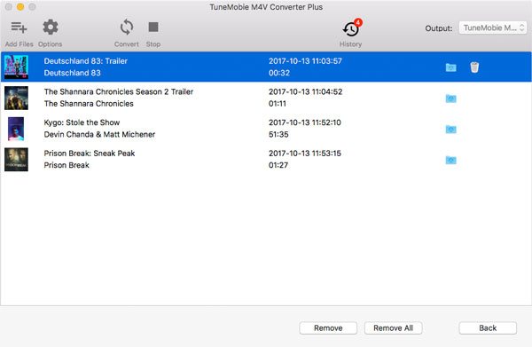Click the Stop toolbar icon
Screen dimensions: 532x347
click(x=153, y=27)
